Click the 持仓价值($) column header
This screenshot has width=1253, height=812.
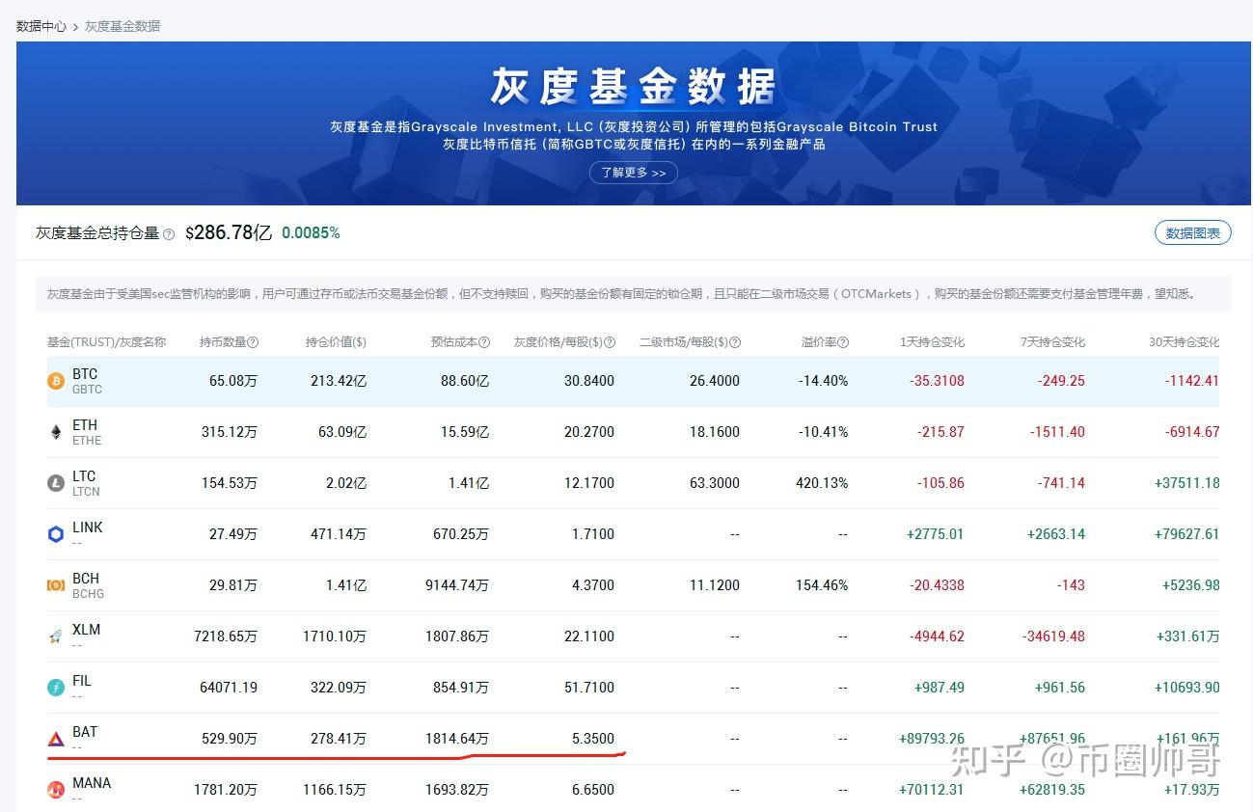(x=336, y=342)
